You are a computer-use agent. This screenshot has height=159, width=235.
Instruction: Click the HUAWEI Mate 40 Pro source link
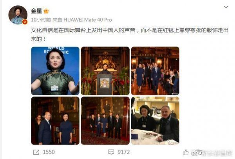coord(88,20)
